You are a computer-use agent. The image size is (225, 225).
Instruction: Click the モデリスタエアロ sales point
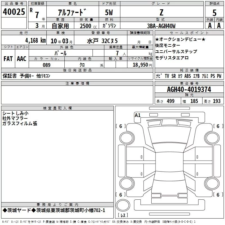point(172,58)
